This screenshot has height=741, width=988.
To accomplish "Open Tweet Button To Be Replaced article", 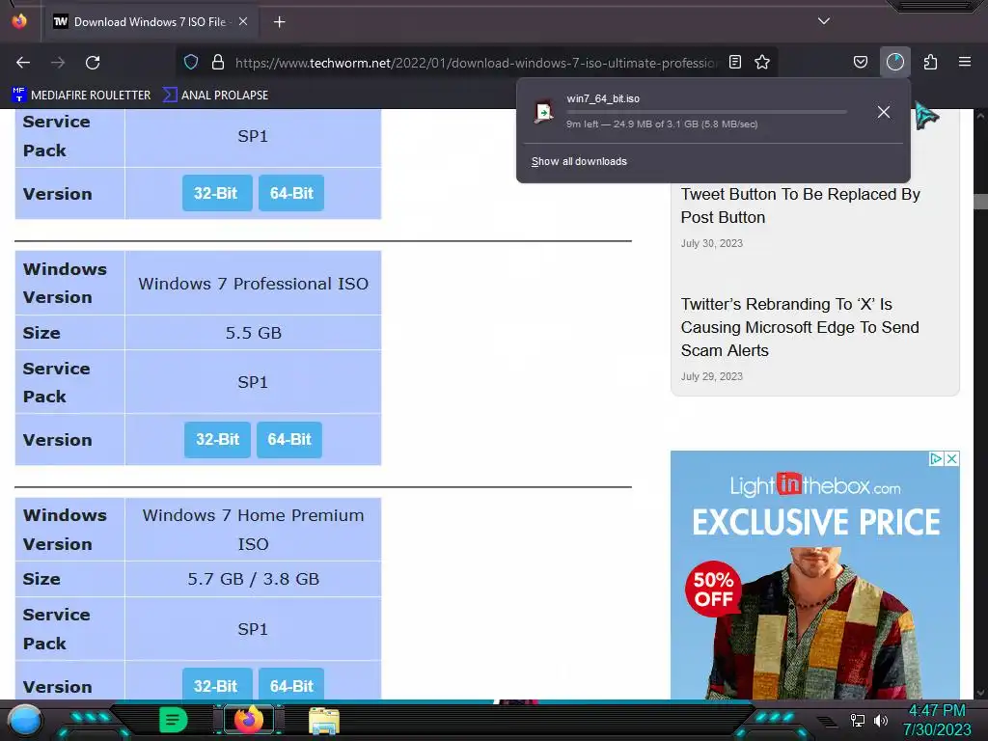I will [800, 206].
